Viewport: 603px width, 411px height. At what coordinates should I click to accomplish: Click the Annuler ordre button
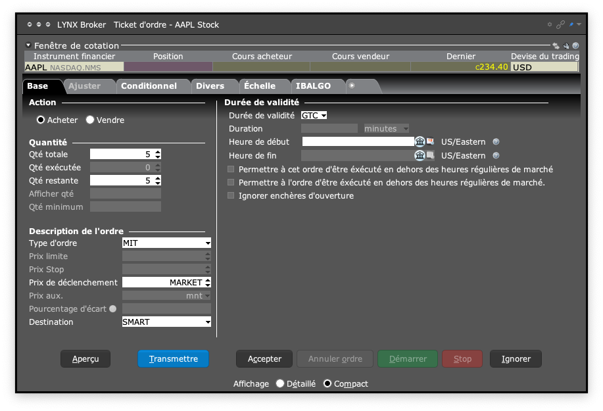pyautogui.click(x=335, y=358)
